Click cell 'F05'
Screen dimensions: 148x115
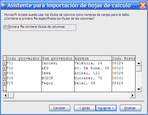tap(24, 83)
